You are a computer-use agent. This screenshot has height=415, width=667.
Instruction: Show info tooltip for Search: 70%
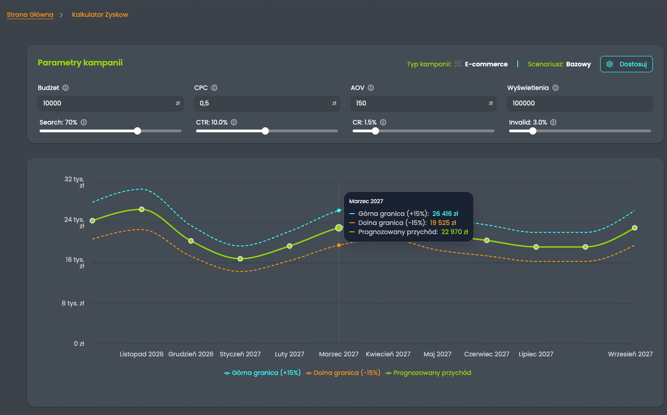(84, 122)
